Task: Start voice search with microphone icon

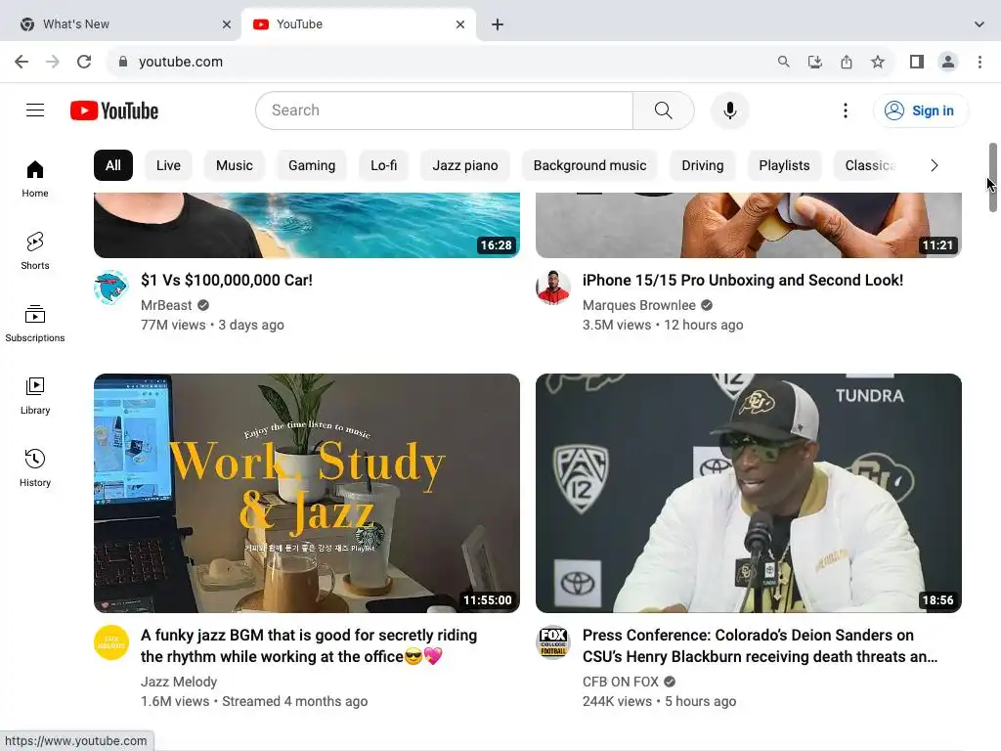Action: [729, 110]
